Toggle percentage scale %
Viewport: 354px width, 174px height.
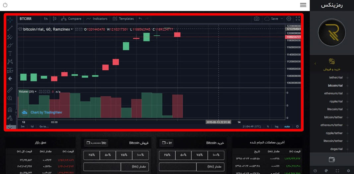pos(268,126)
